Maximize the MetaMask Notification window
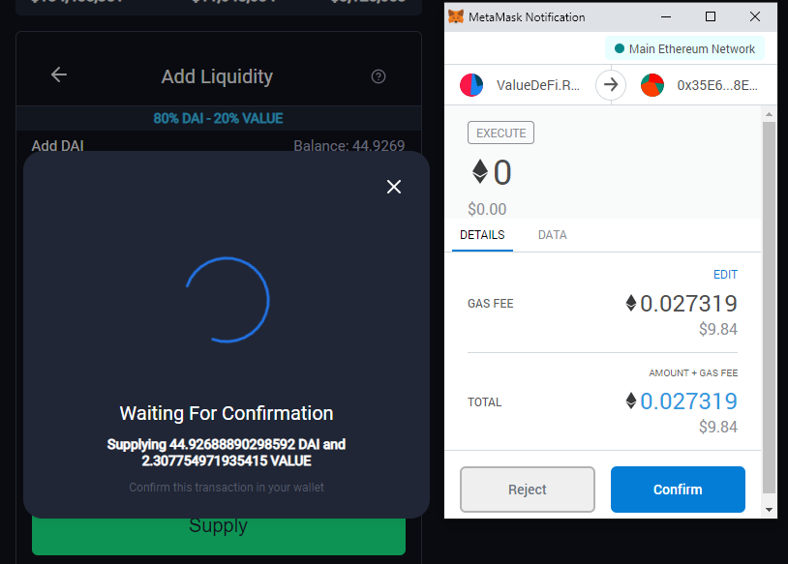Viewport: 788px width, 564px height. 711,16
